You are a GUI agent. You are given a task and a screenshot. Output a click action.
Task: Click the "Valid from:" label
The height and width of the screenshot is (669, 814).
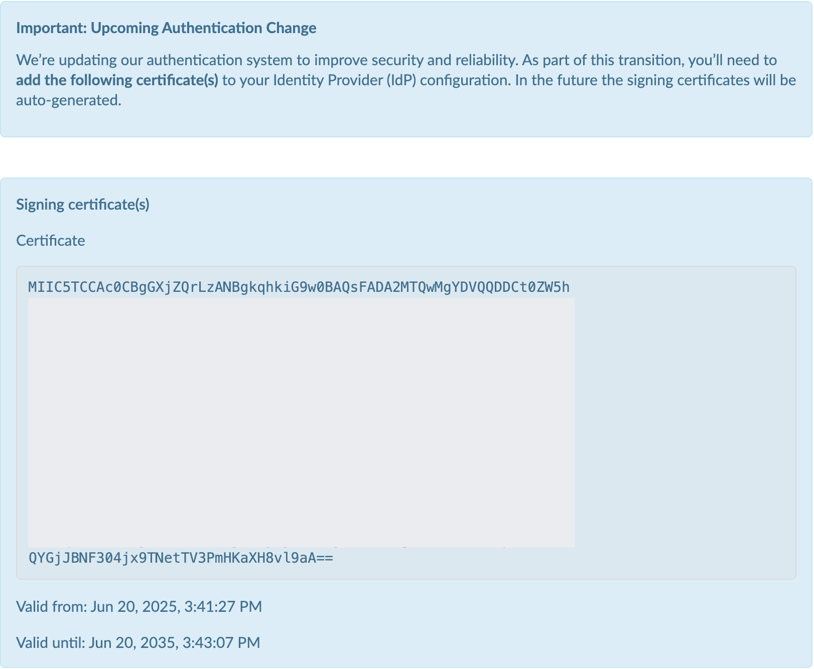52,607
